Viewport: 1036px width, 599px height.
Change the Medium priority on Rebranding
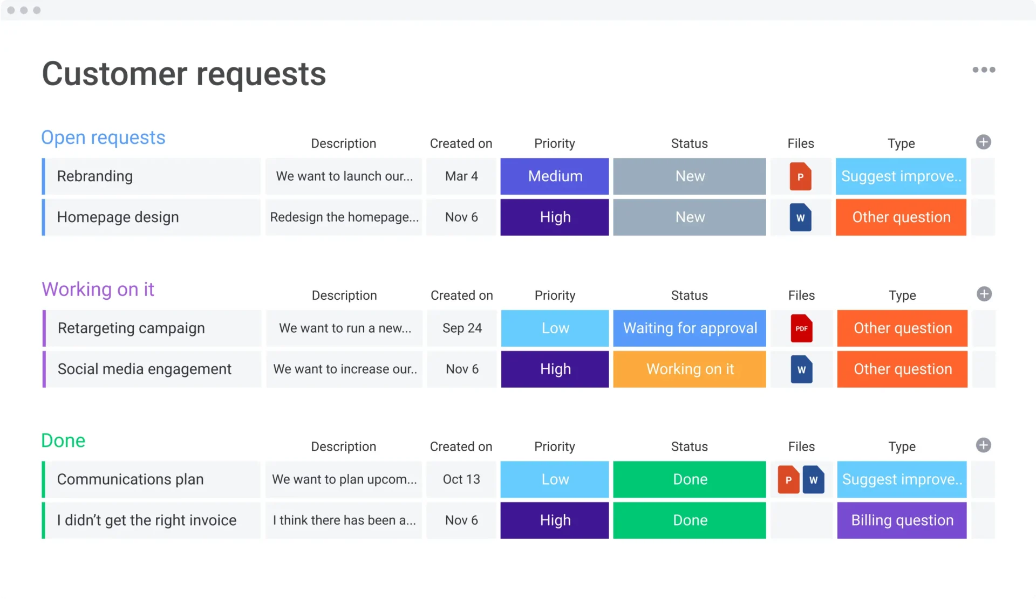pyautogui.click(x=554, y=176)
